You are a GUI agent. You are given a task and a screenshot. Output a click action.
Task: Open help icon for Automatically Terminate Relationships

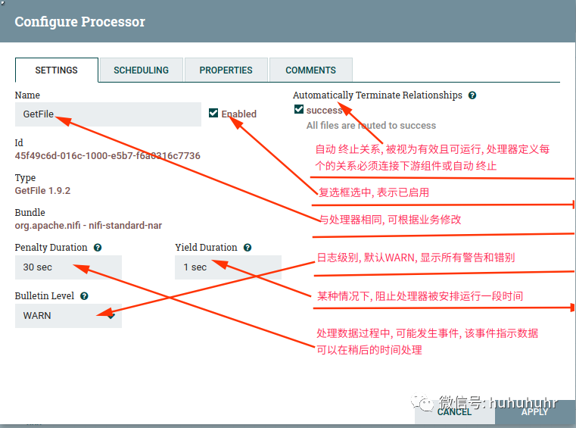472,95
